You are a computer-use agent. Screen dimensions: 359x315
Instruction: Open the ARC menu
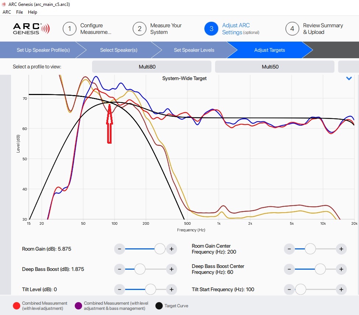click(7, 12)
